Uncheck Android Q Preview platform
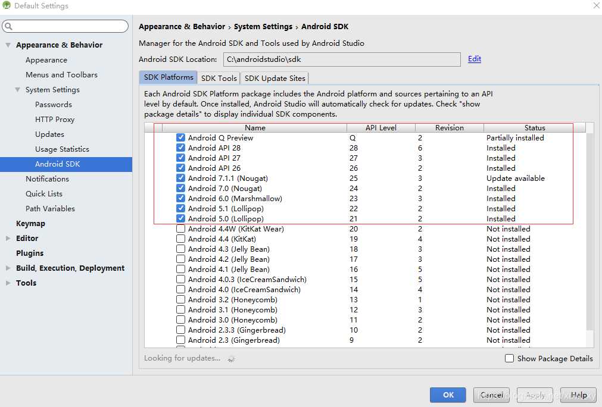Image resolution: width=602 pixels, height=407 pixels. coord(180,137)
